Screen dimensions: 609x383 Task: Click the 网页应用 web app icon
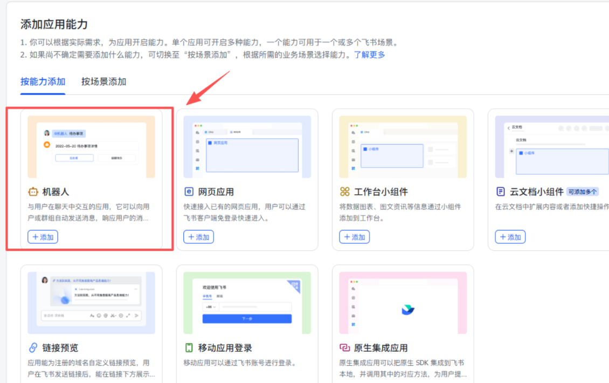pyautogui.click(x=189, y=192)
